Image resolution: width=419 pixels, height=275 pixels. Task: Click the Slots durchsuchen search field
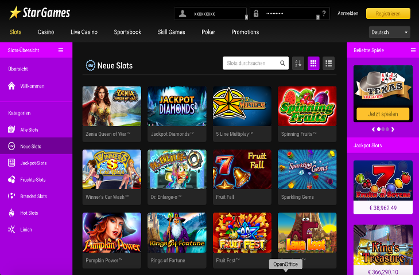pyautogui.click(x=255, y=63)
